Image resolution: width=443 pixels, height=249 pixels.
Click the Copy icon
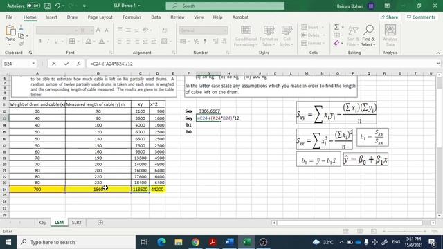click(x=21, y=35)
